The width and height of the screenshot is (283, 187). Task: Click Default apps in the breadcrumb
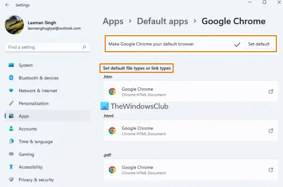[162, 21]
